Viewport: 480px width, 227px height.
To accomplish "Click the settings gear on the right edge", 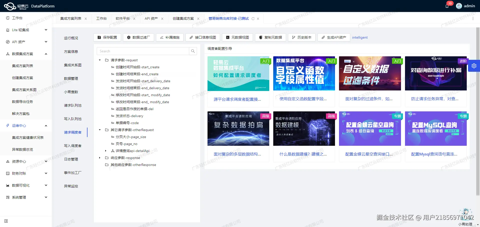I will click(x=474, y=66).
